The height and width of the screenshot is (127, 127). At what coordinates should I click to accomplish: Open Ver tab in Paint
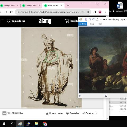click(100, 24)
